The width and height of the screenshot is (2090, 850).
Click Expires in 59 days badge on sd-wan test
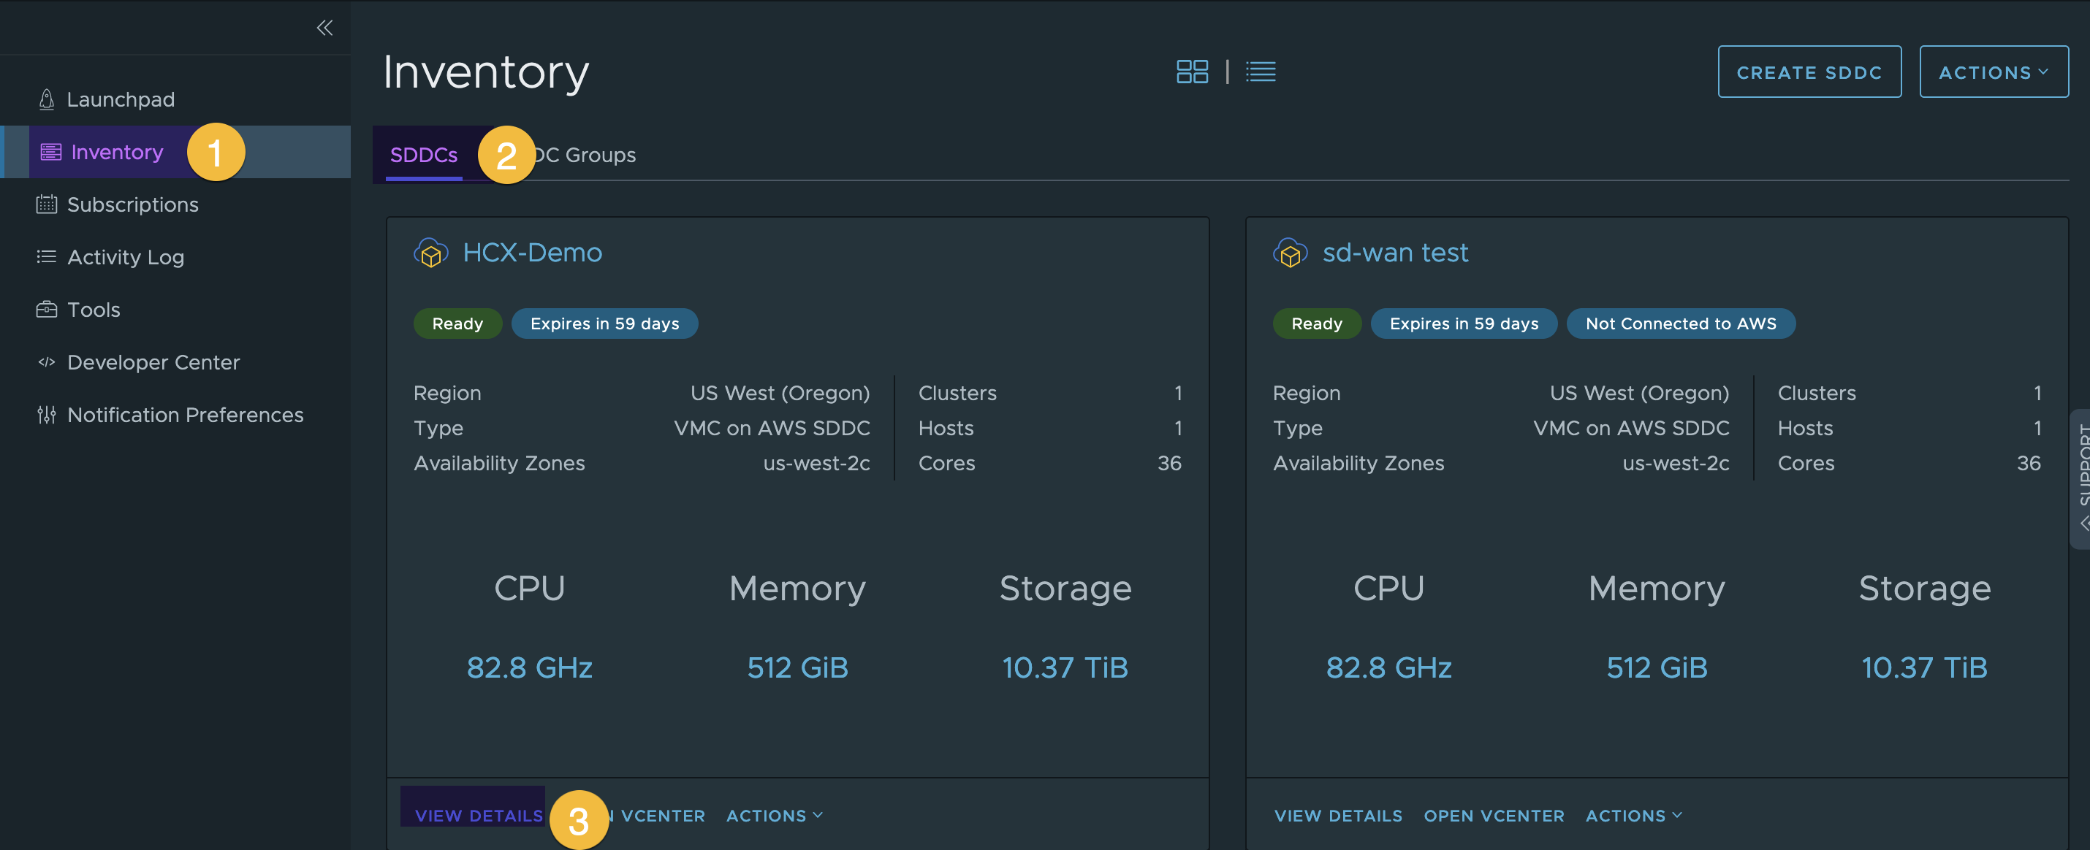[1464, 323]
